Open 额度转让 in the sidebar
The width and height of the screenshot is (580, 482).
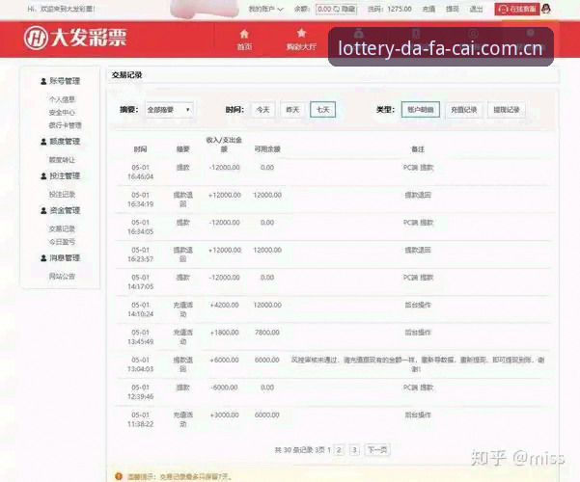[62, 160]
